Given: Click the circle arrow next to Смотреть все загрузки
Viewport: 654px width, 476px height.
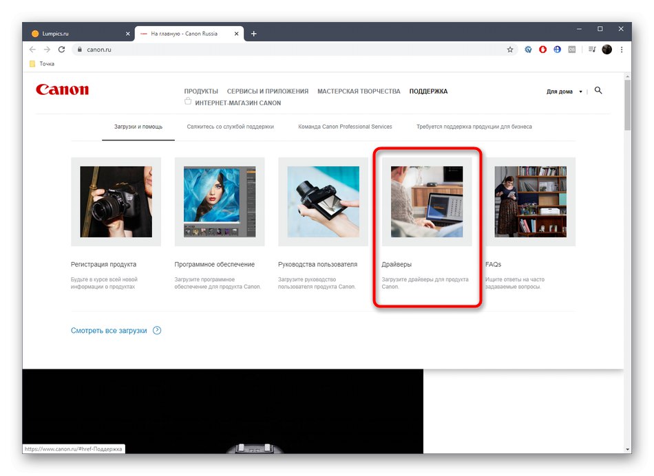Looking at the screenshot, I should (x=157, y=331).
